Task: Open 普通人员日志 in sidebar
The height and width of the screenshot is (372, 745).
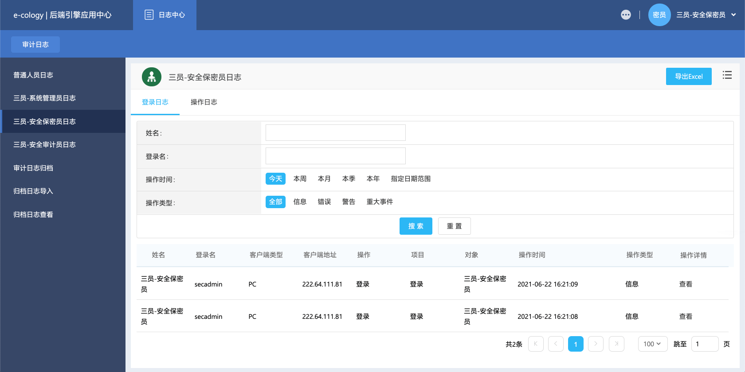Action: (x=63, y=75)
